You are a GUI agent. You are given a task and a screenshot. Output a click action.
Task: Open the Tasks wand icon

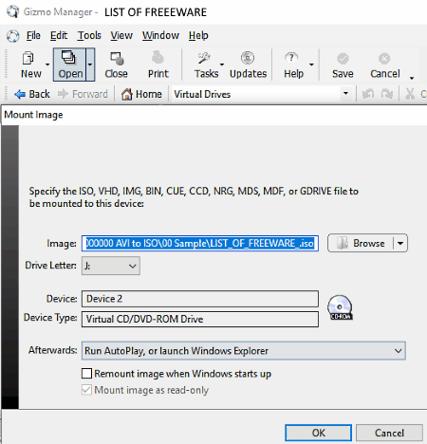[204, 58]
